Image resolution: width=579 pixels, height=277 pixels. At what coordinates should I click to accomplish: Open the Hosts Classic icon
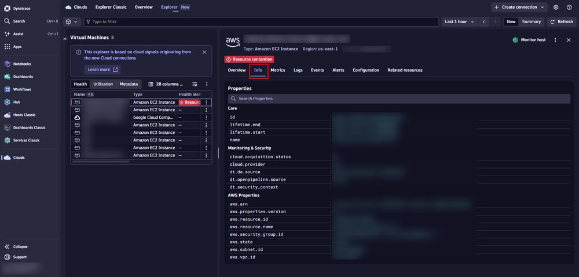[7, 115]
